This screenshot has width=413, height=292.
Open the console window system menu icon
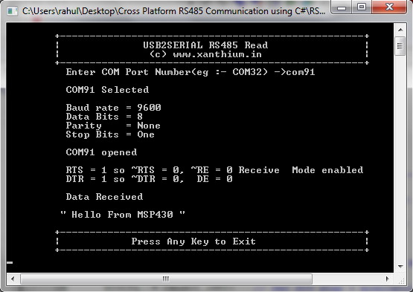click(12, 11)
